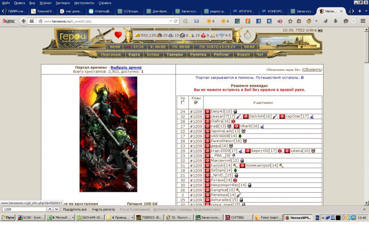Click faction icon after Хомякантроп
The height and width of the screenshot is (251, 369).
coord(281,166)
